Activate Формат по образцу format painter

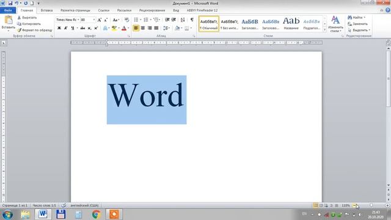[x=35, y=30]
